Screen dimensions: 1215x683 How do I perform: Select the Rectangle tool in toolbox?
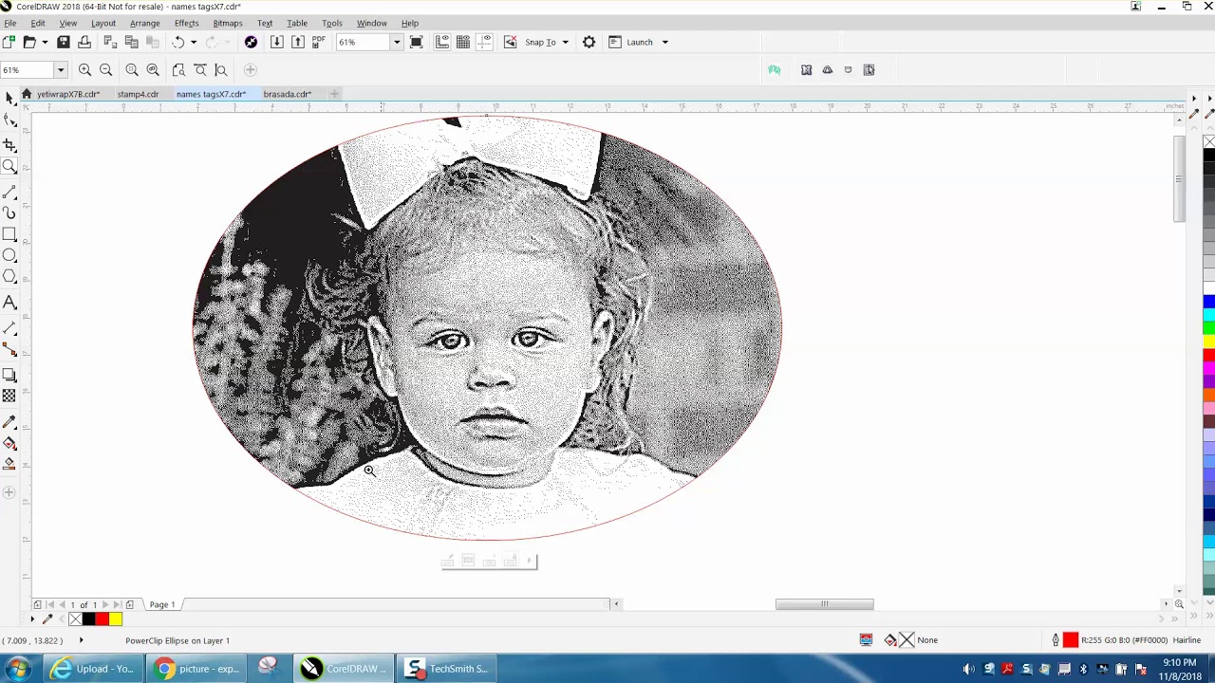pyautogui.click(x=9, y=234)
